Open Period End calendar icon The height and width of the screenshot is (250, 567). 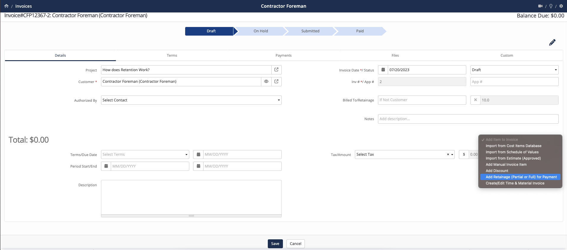pos(198,166)
